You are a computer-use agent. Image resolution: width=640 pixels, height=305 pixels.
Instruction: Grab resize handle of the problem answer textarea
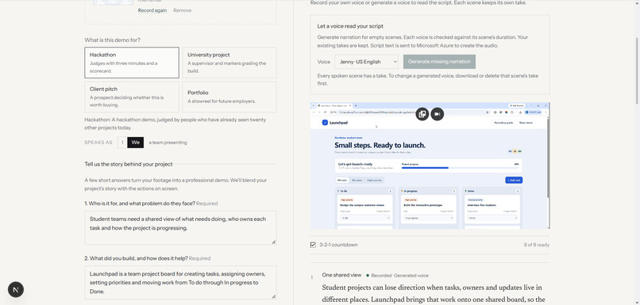(273, 242)
